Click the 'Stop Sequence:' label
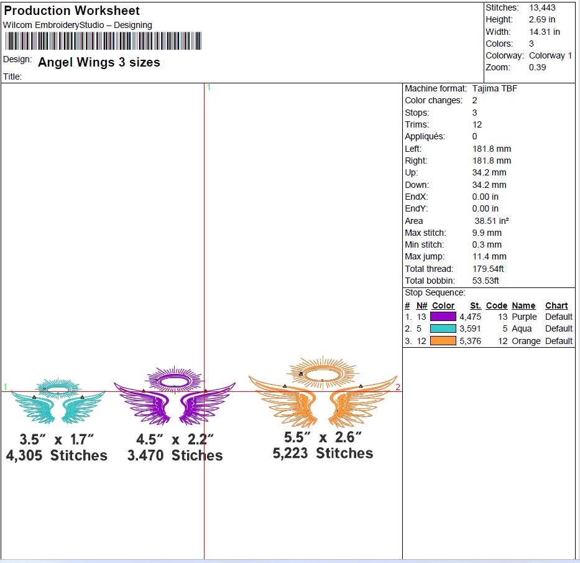Screen dimensions: 580x563 [x=435, y=292]
